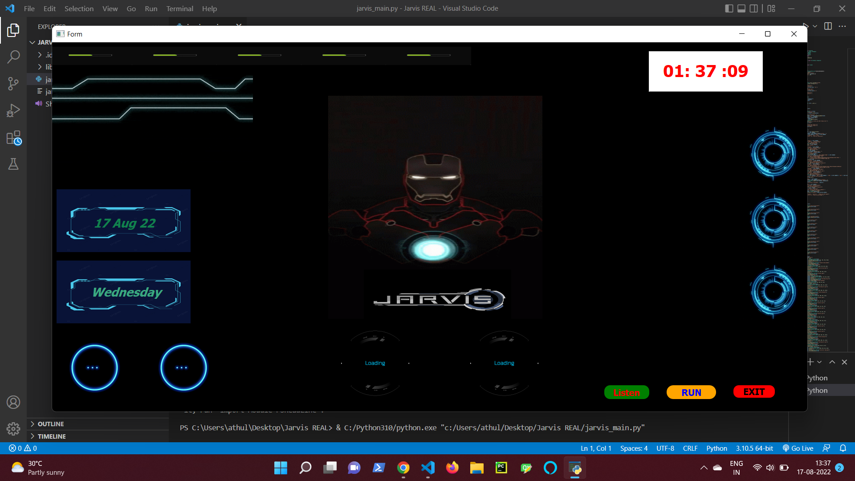
Task: Open the Accounts menu icon
Action: coord(13,402)
